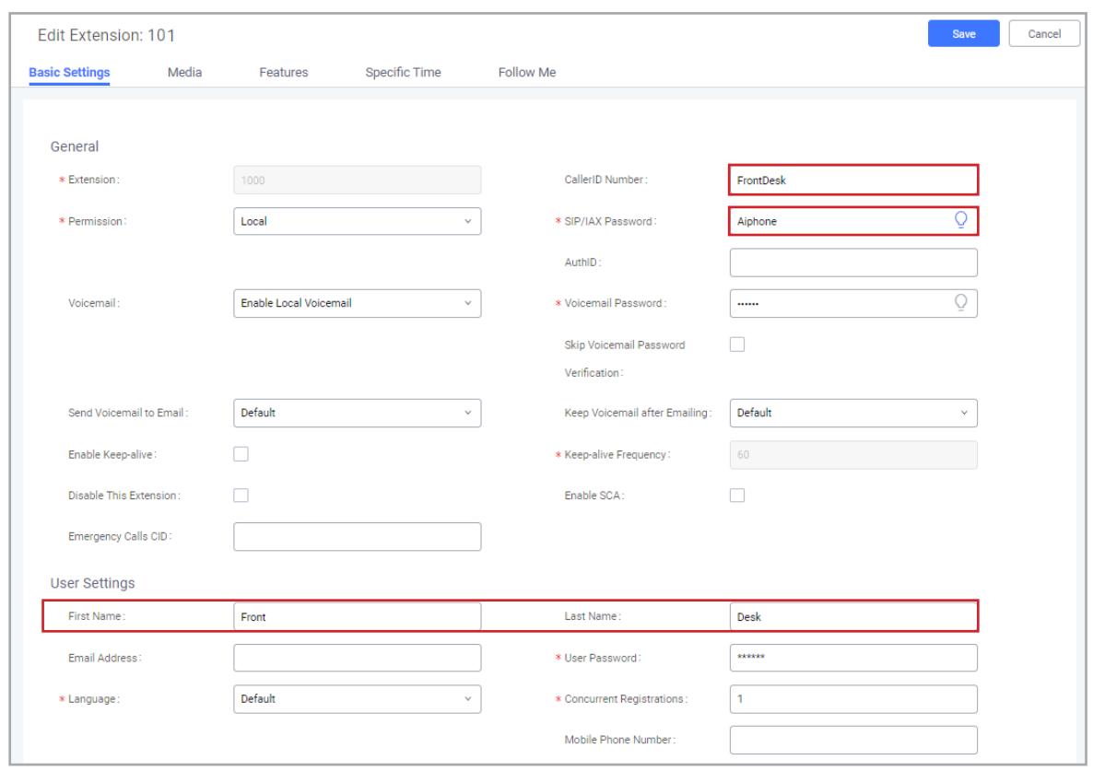The width and height of the screenshot is (1093, 771).
Task: Click the disabled Extension number field
Action: pos(357,180)
